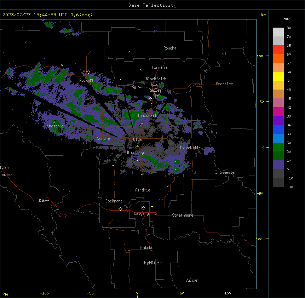Click the Stettler label
305x298 pixels.
(x=224, y=84)
